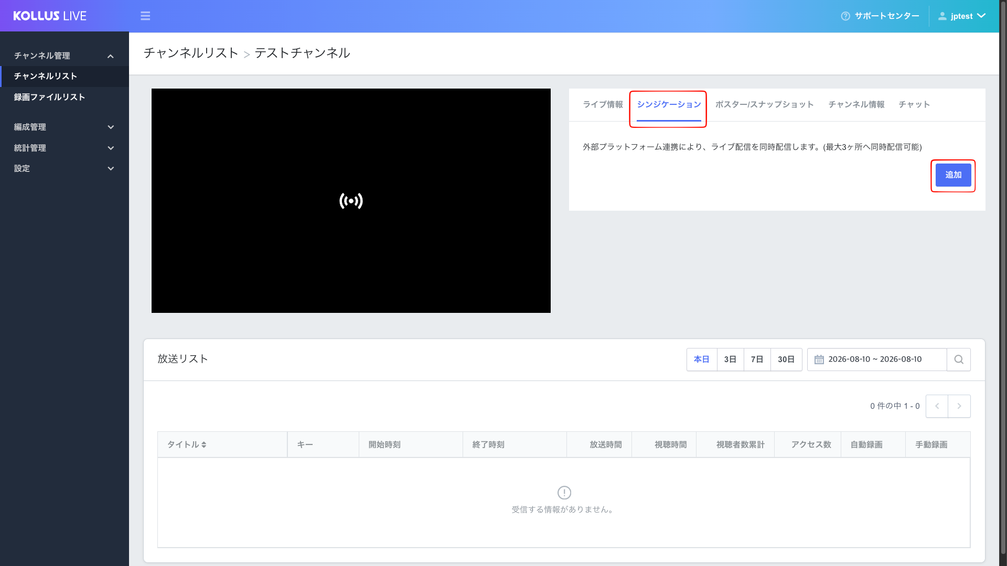
Task: Click the exclamation info icon in empty table
Action: click(x=564, y=493)
